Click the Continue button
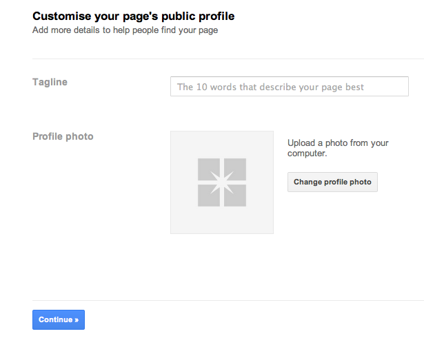This screenshot has height=338, width=424. tap(59, 319)
